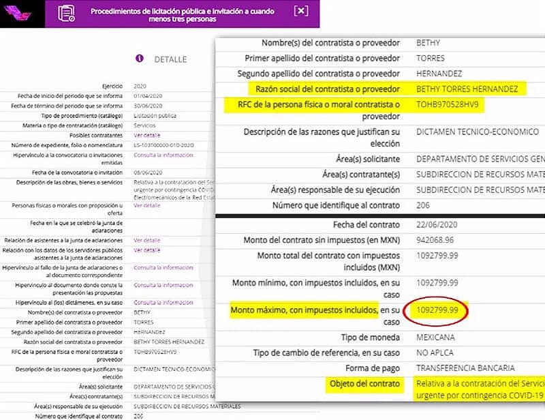This screenshot has height=420, width=545.
Task: Click the document checklist icon in header
Action: click(x=66, y=13)
